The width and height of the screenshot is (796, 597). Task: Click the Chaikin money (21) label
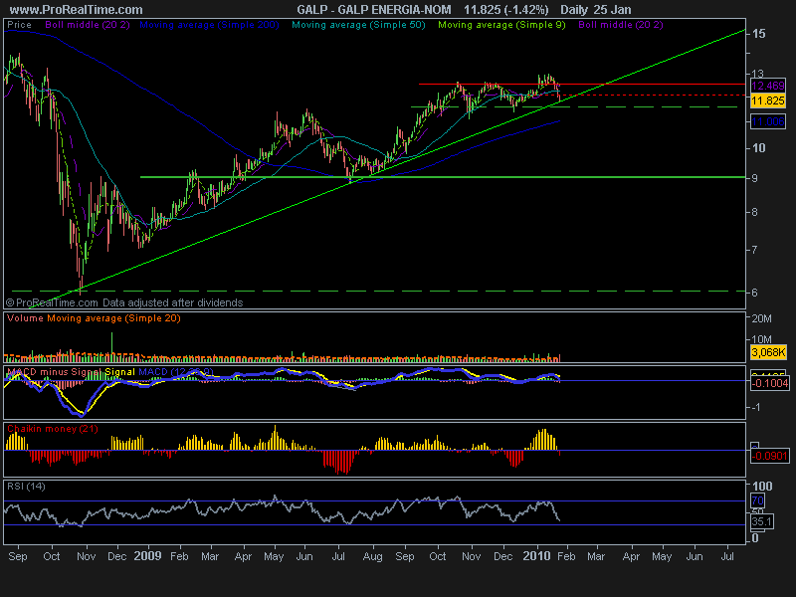[x=53, y=429]
